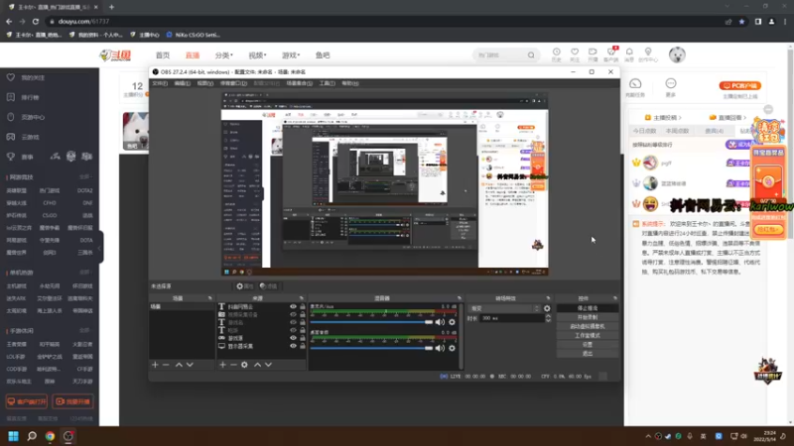Pop out the Sources dock via header icon
794x446 pixels.
click(x=302, y=298)
